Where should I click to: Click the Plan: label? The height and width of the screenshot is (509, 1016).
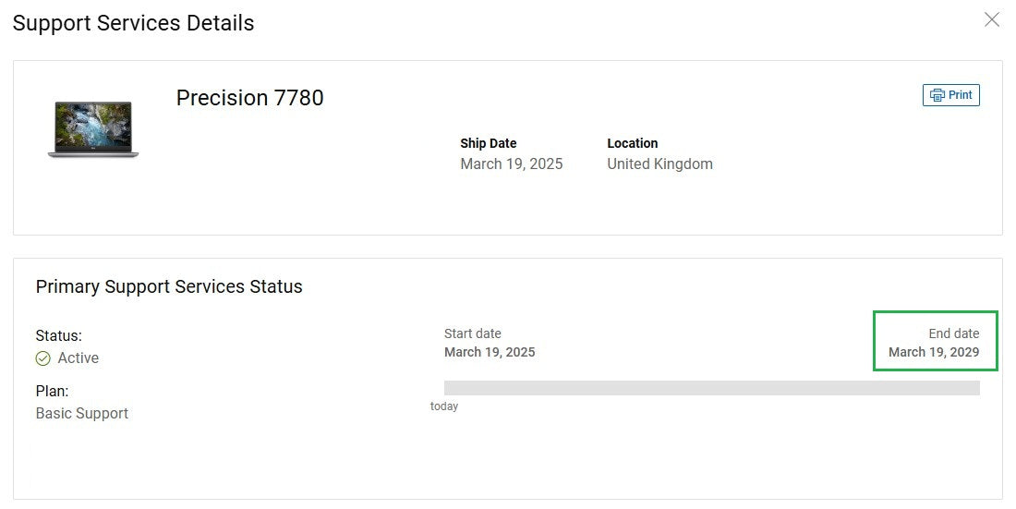pos(52,391)
